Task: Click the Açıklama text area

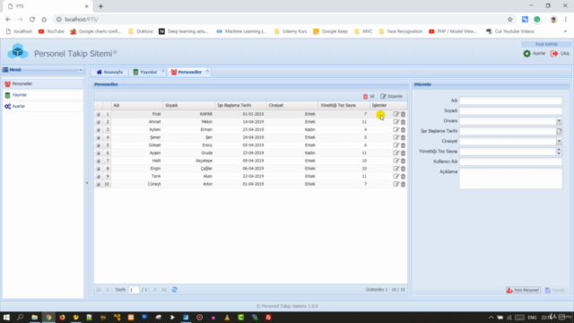Action: [510, 179]
